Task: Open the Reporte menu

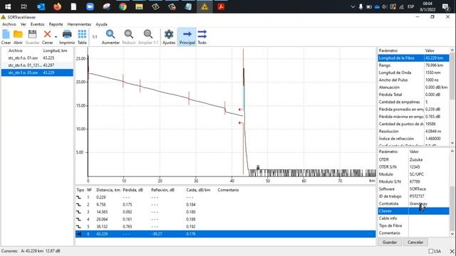Action: 56,24
